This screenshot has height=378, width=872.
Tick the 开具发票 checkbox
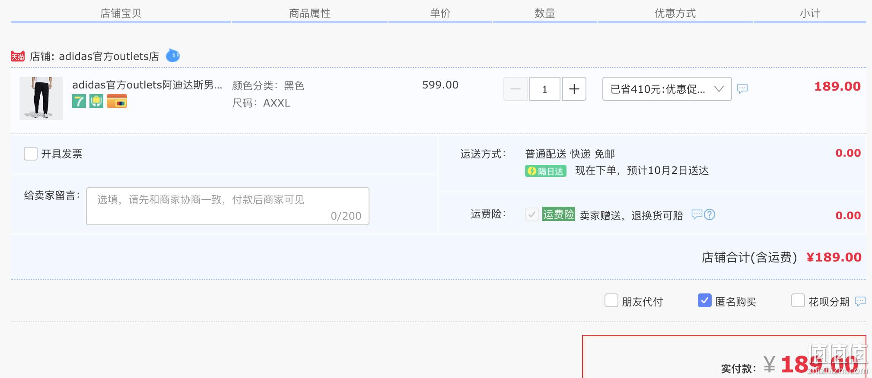(31, 154)
